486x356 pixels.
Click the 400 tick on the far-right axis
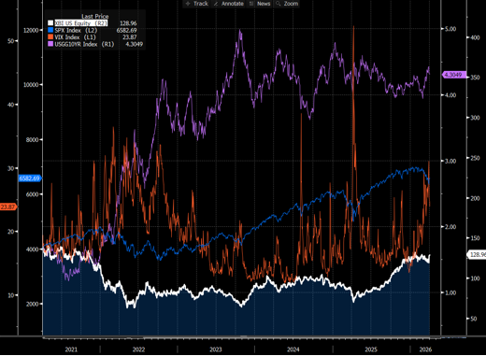[x=475, y=37]
